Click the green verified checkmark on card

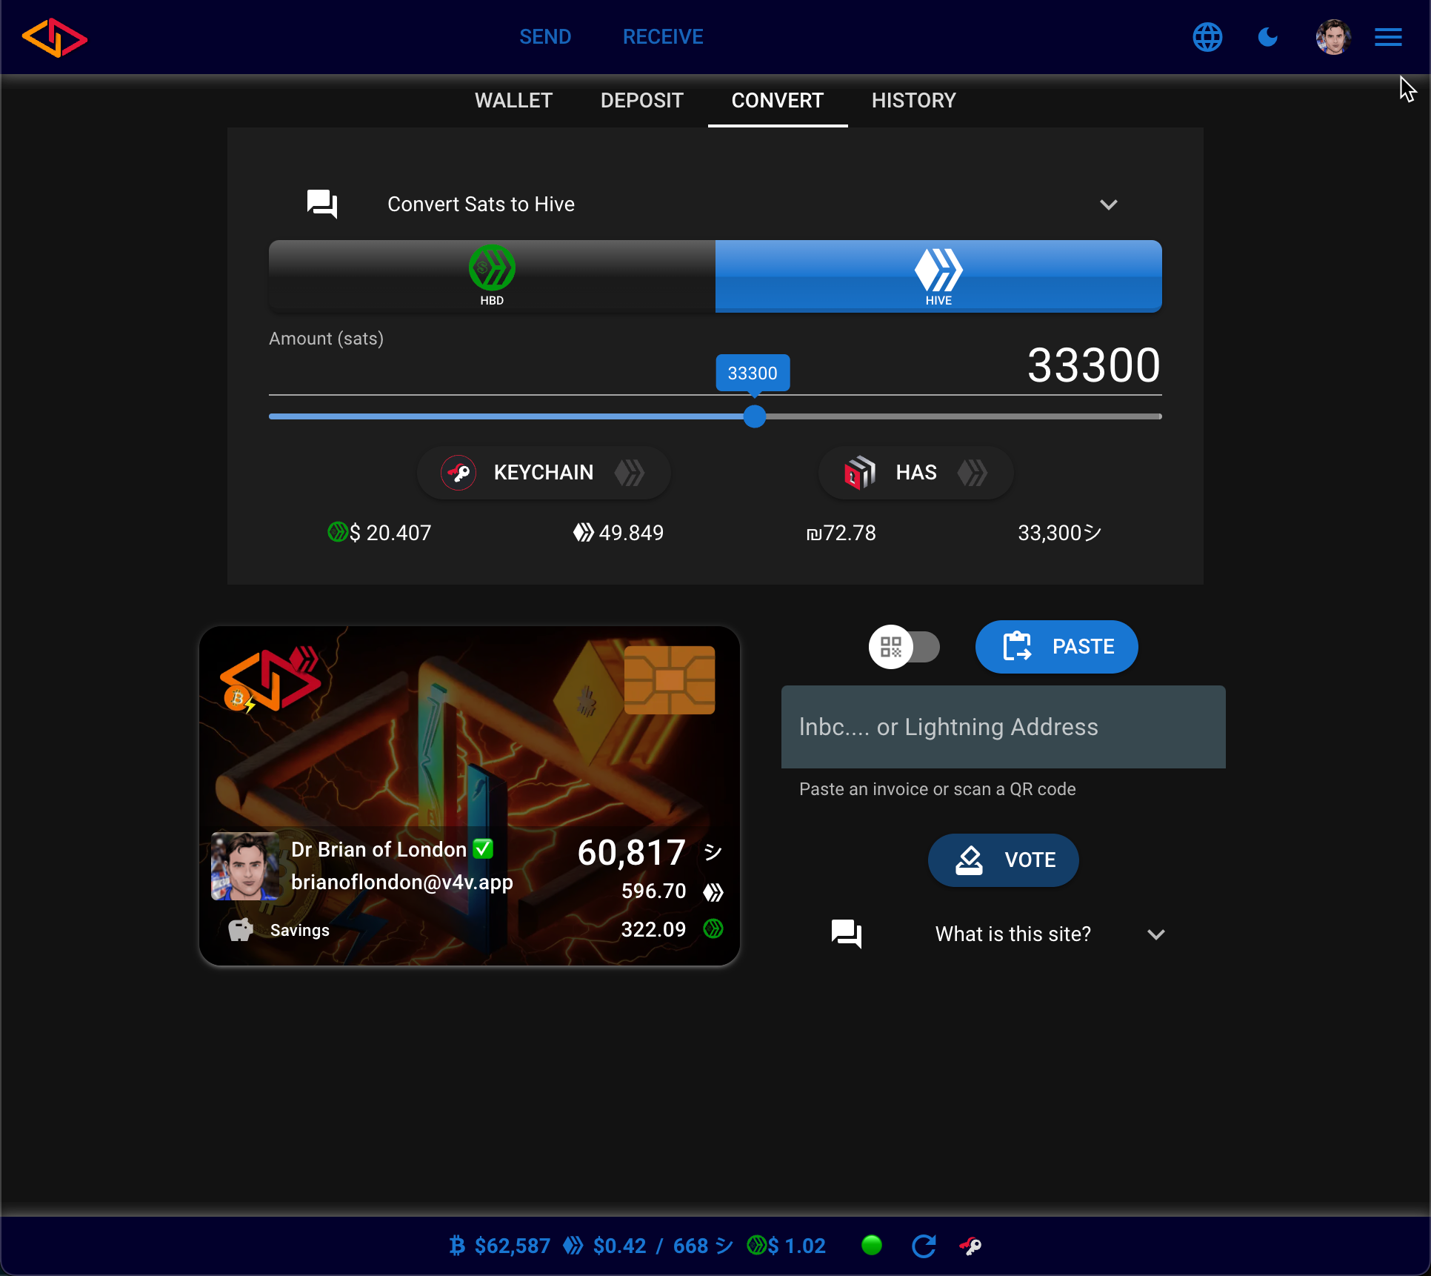coord(483,849)
